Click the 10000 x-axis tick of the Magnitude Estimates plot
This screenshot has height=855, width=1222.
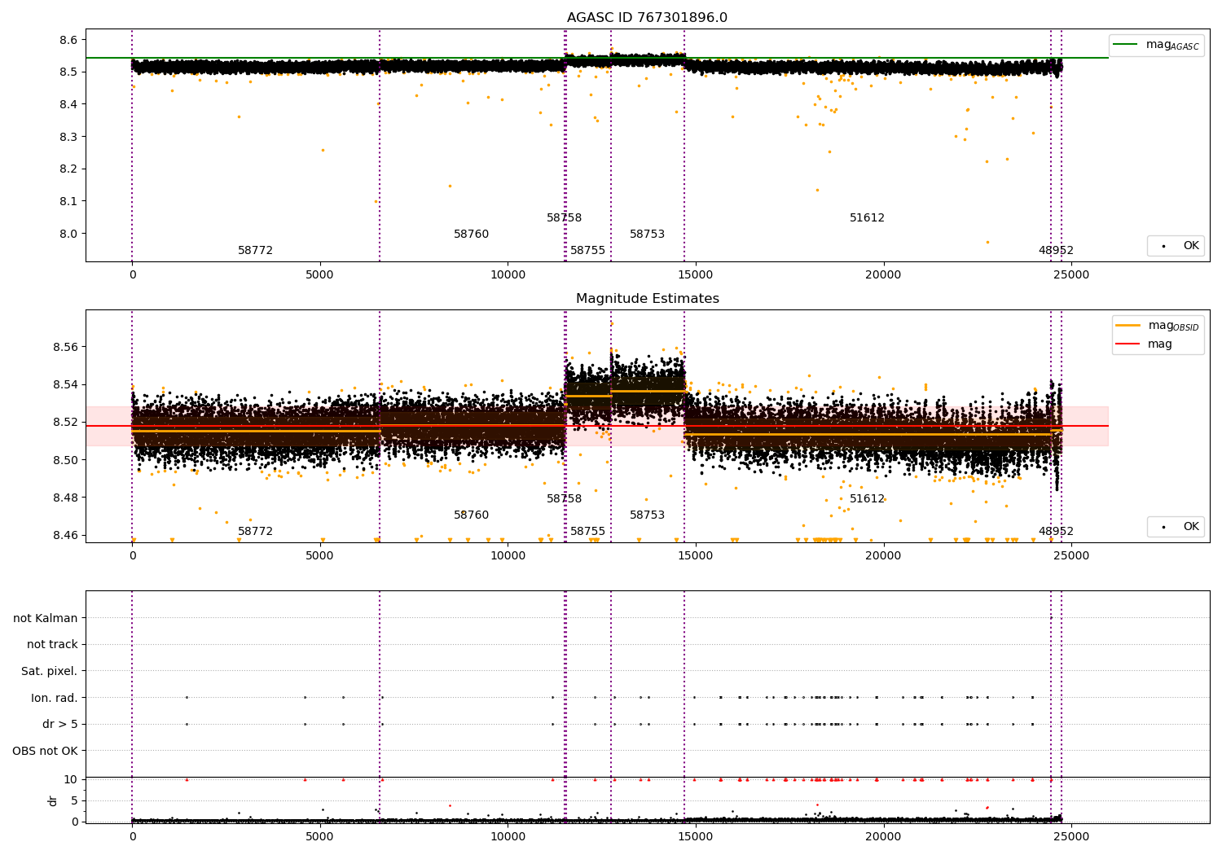(508, 556)
